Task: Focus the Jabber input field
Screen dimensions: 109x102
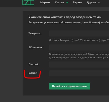Action: [79, 73]
